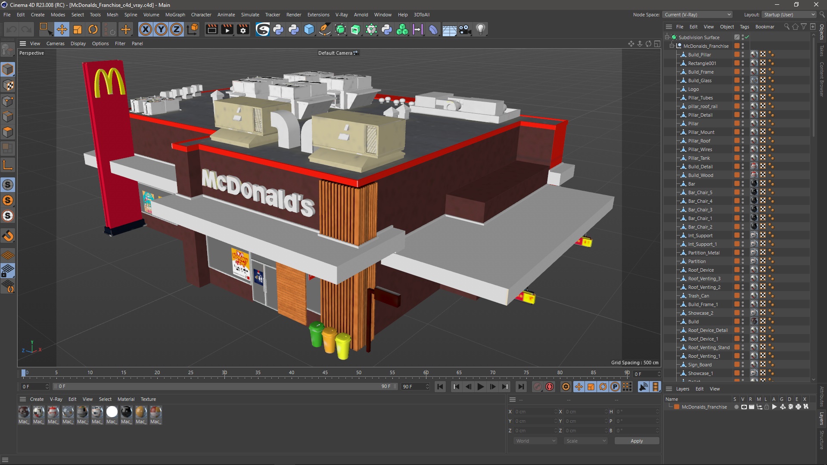Open material manager Texture menu

pyautogui.click(x=148, y=399)
